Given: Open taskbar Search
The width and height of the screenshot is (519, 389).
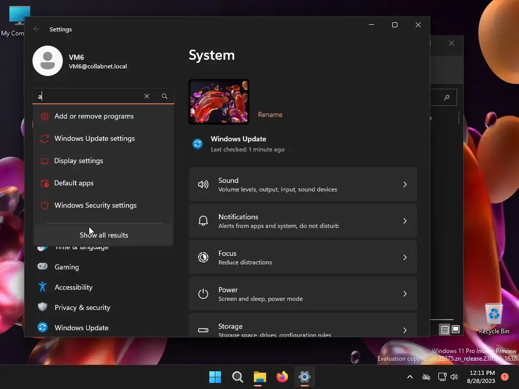Looking at the screenshot, I should (237, 377).
